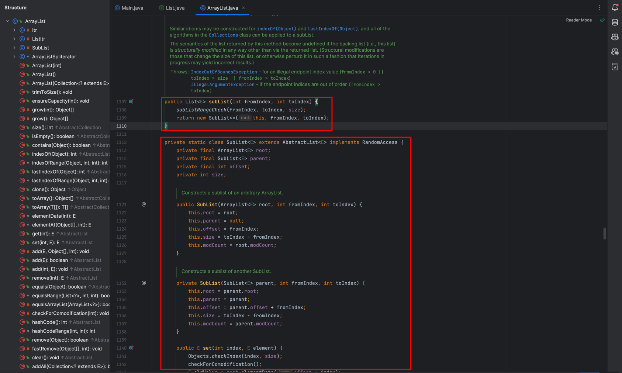Click the editor vertical scrollbar thumb
622x373 pixels.
click(604, 234)
